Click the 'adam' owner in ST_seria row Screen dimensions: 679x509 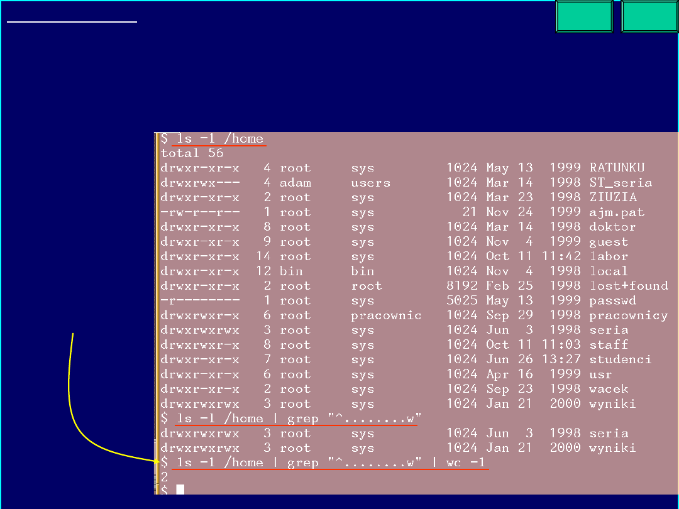[295, 183]
